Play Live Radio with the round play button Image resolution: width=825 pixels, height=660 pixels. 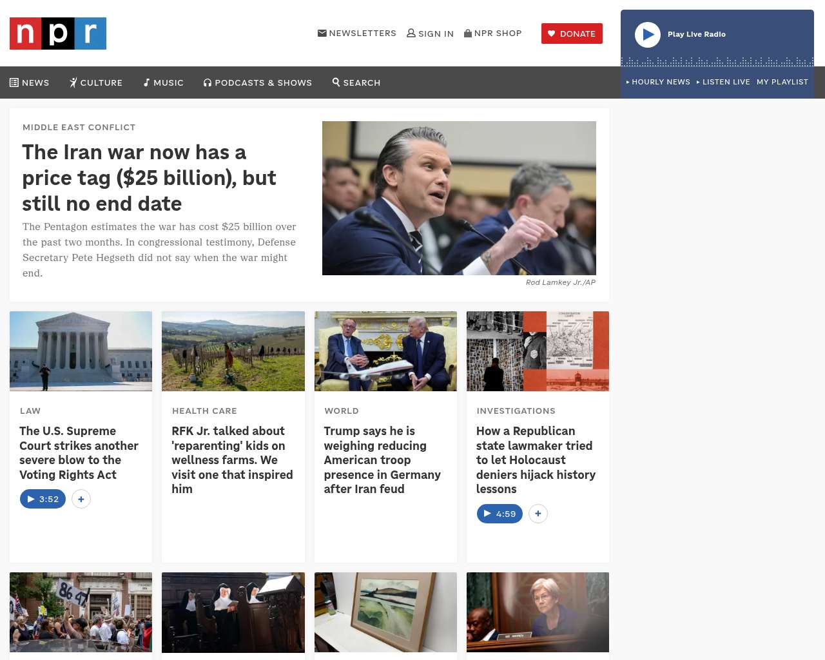coord(648,35)
